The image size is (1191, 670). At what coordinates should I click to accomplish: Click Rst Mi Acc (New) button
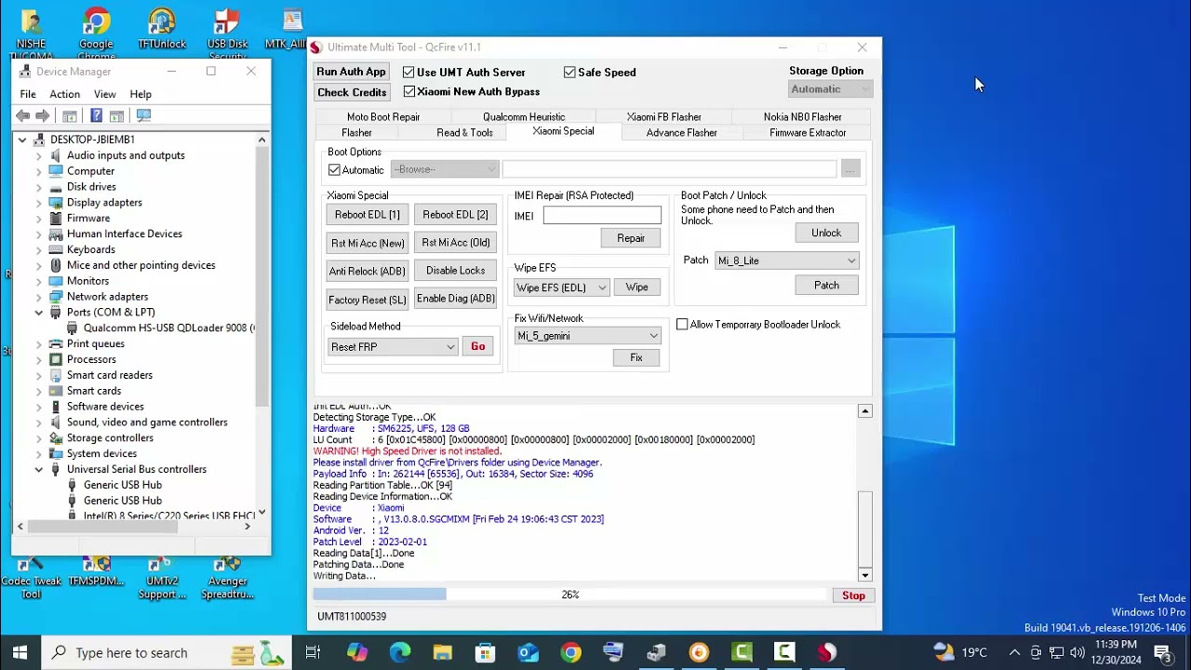pos(368,243)
